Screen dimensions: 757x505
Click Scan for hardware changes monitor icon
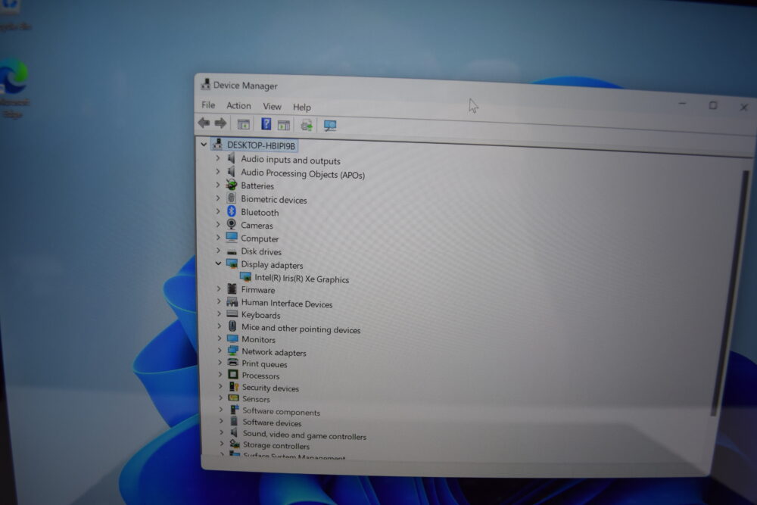pos(330,126)
